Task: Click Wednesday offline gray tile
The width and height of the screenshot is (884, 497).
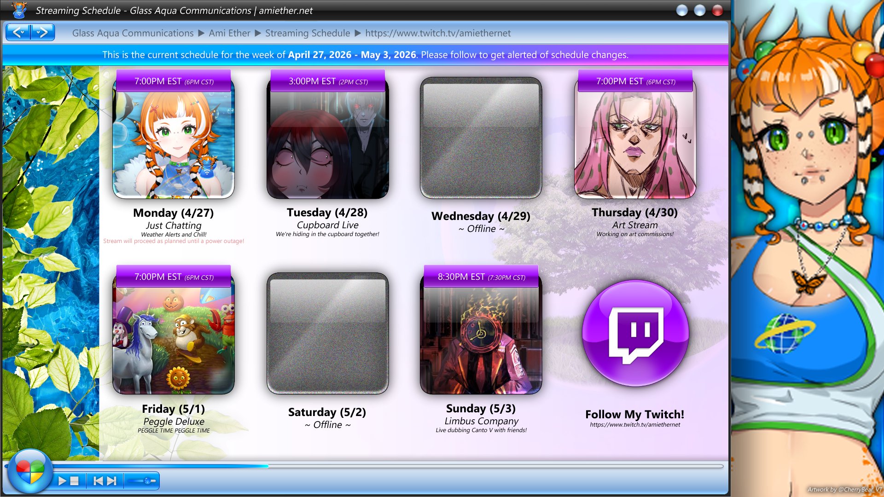Action: tap(481, 138)
